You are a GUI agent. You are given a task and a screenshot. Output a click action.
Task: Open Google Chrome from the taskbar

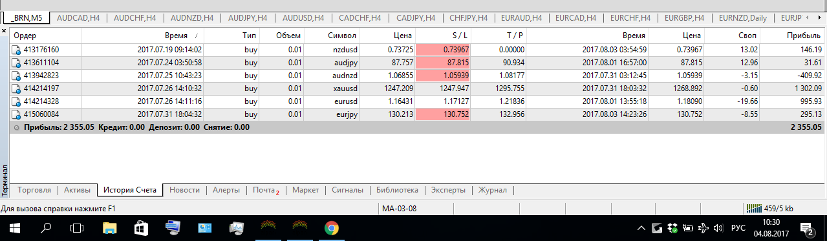click(x=331, y=228)
